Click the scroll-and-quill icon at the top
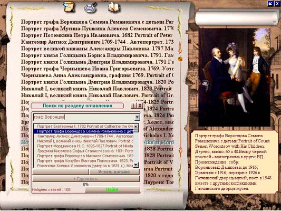 [x=69, y=7]
